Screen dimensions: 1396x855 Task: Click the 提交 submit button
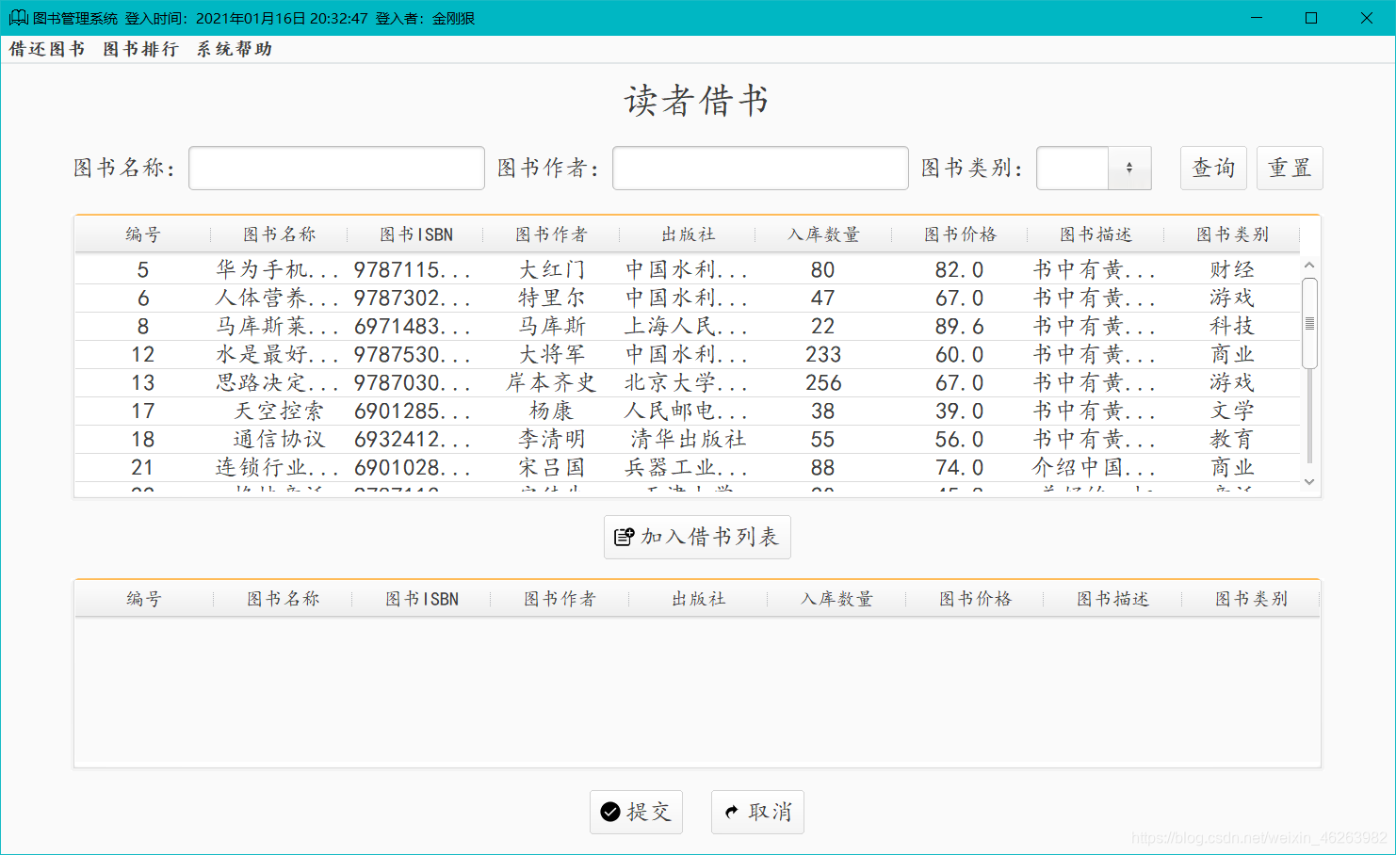636,812
